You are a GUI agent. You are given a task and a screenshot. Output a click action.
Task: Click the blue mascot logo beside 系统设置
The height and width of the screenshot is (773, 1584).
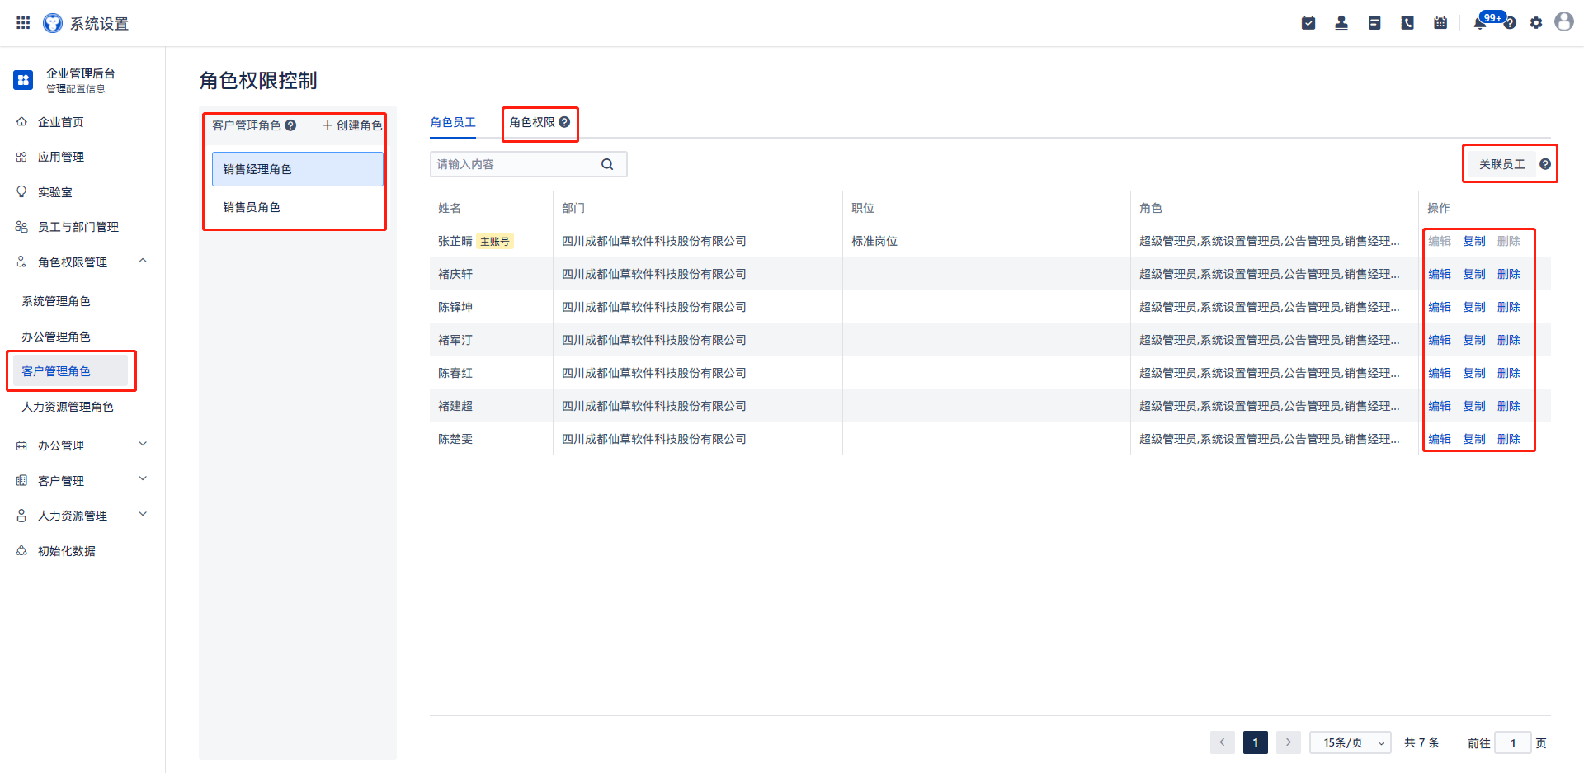(53, 23)
